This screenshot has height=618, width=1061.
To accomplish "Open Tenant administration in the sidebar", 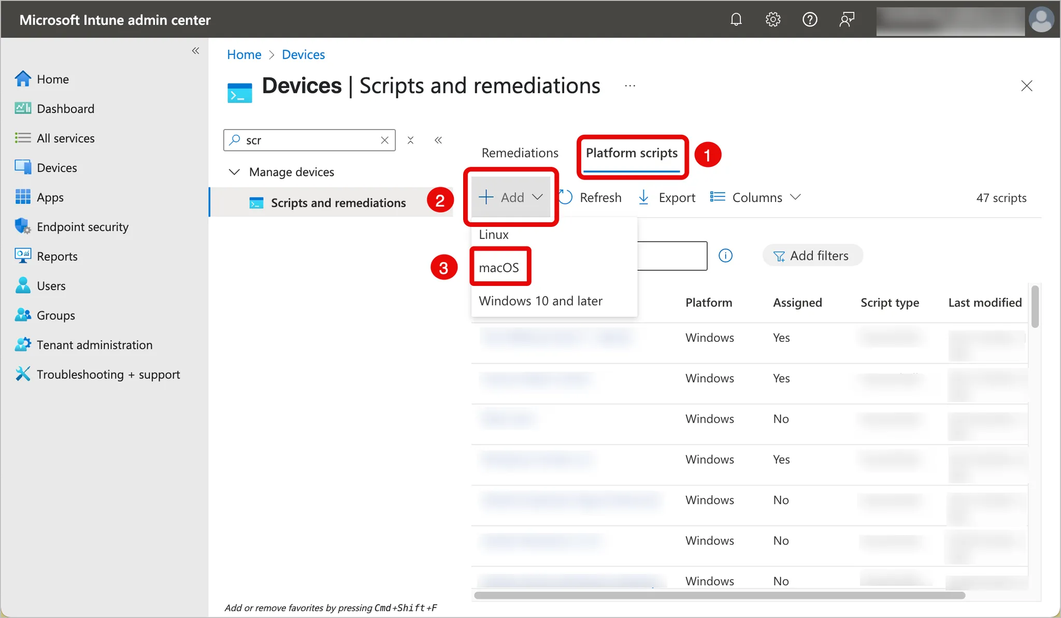I will click(94, 345).
